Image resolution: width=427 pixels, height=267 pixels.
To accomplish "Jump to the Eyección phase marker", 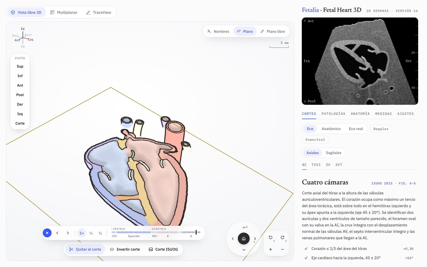I will tap(134, 236).
